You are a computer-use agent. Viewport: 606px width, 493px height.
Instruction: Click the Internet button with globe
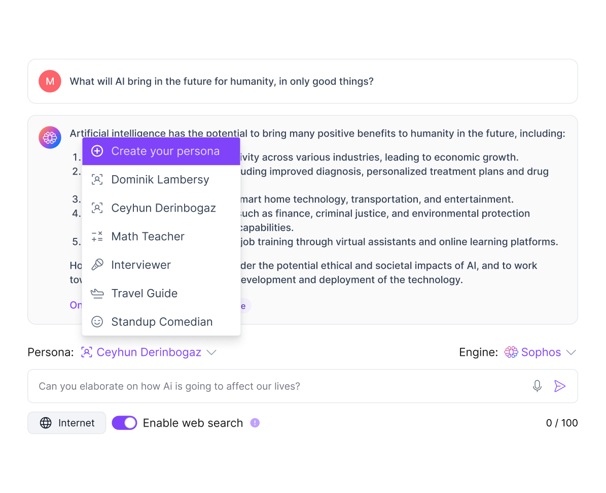click(67, 423)
